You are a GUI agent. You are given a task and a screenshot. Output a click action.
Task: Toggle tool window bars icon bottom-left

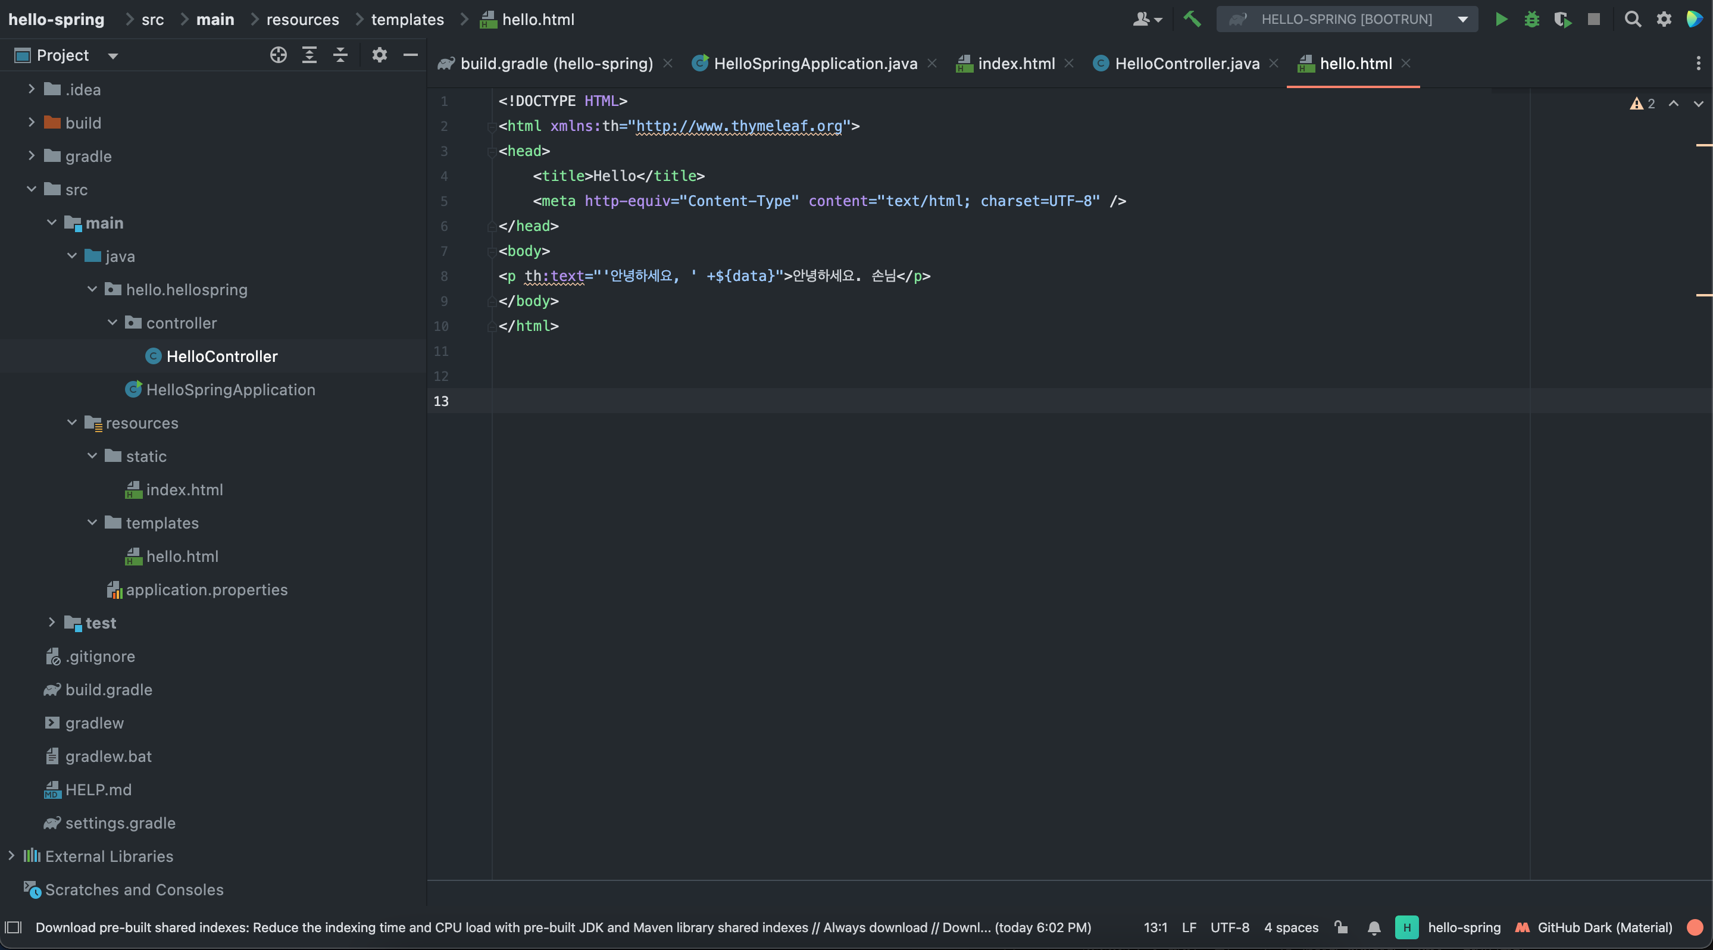[x=13, y=927]
